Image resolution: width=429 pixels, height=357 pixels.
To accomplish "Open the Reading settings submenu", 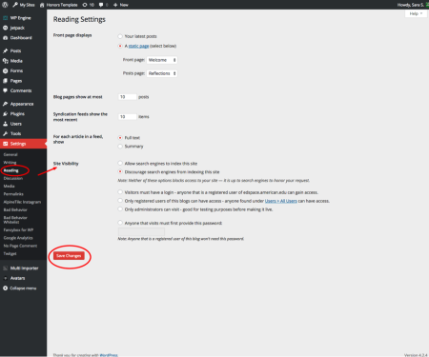I will click(11, 170).
